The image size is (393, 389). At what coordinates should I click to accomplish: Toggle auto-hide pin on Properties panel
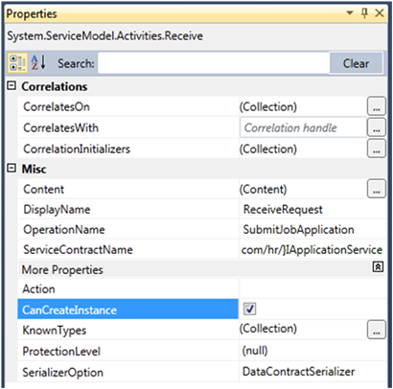point(364,13)
